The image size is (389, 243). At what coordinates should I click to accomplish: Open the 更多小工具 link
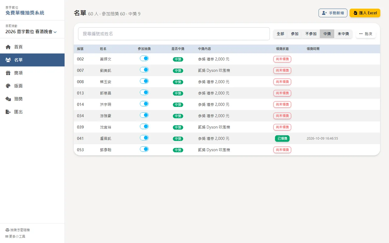(15, 236)
